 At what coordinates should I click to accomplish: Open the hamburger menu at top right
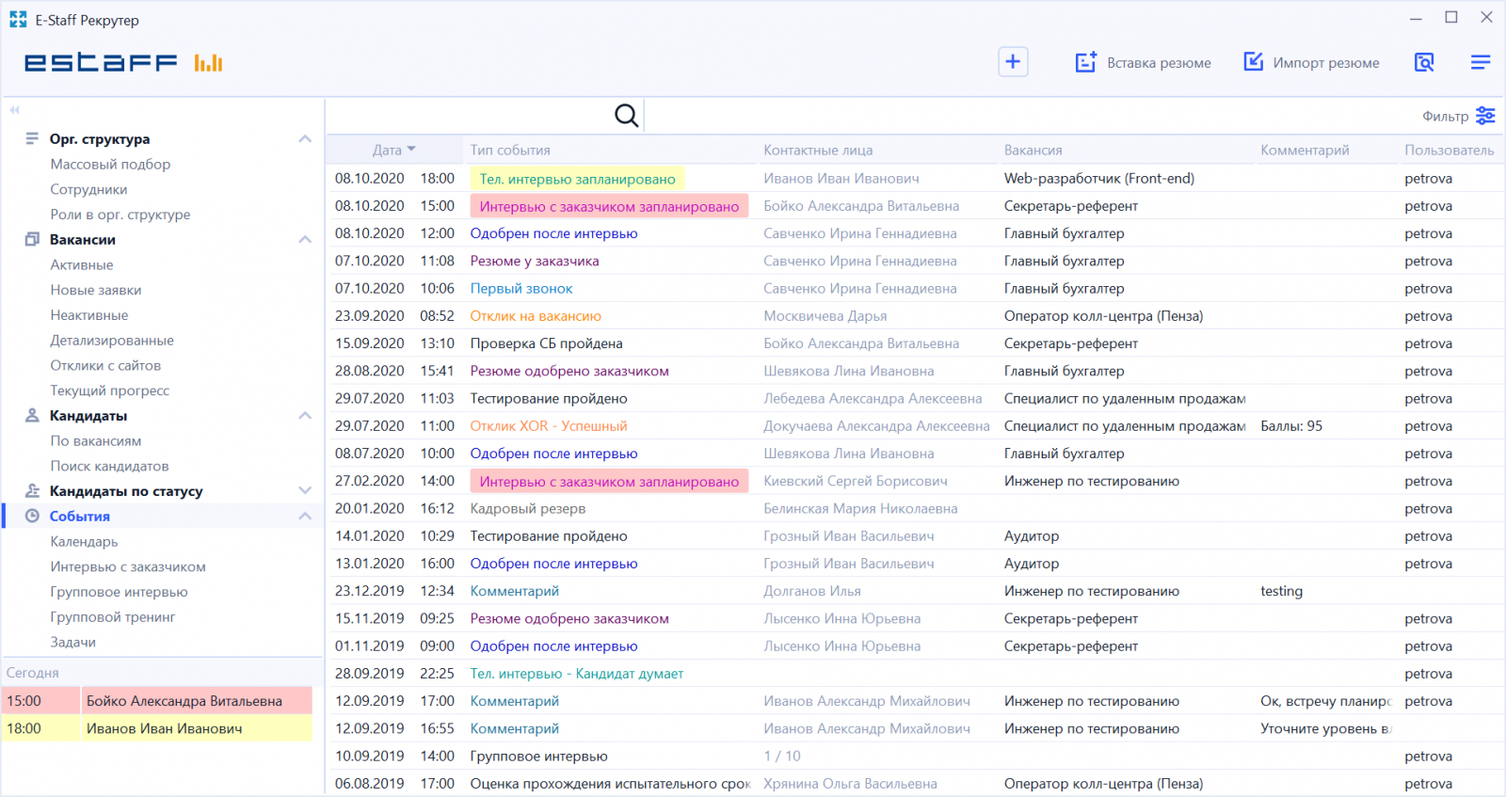click(1480, 62)
